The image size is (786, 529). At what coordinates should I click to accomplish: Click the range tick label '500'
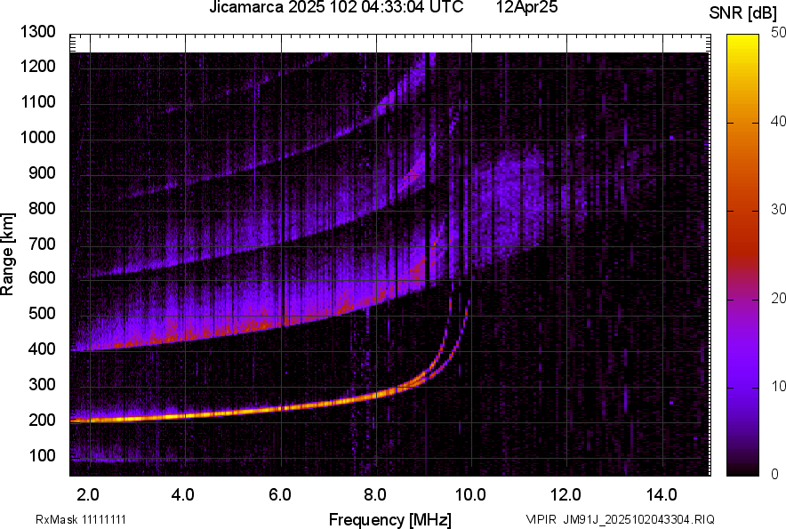tap(42, 313)
